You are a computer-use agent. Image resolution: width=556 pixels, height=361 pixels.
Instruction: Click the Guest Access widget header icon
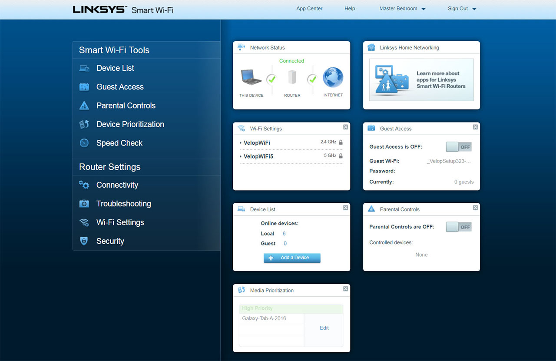pos(371,128)
